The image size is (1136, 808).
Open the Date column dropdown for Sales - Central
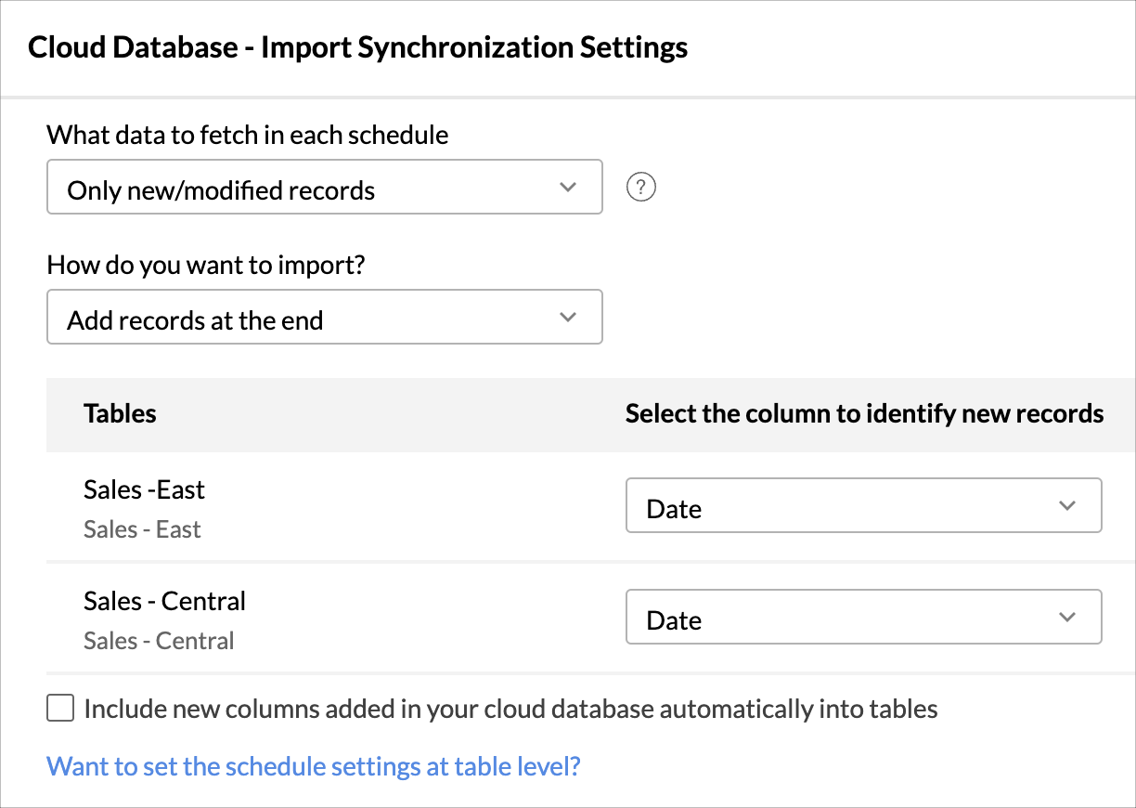tap(863, 618)
